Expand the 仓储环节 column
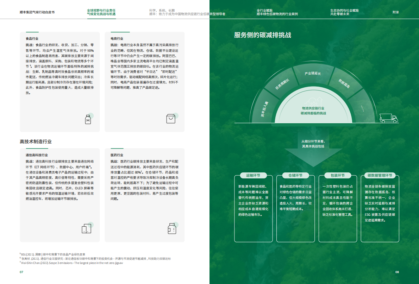The image size is (419, 284). coord(295,208)
